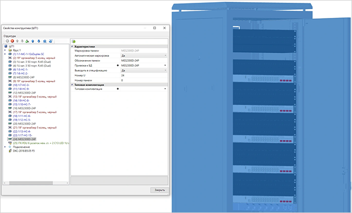Image resolution: width=352 pixels, height=213 pixels.
Task: Expand the Ярус 1 tree node
Action: [x=5, y=50]
